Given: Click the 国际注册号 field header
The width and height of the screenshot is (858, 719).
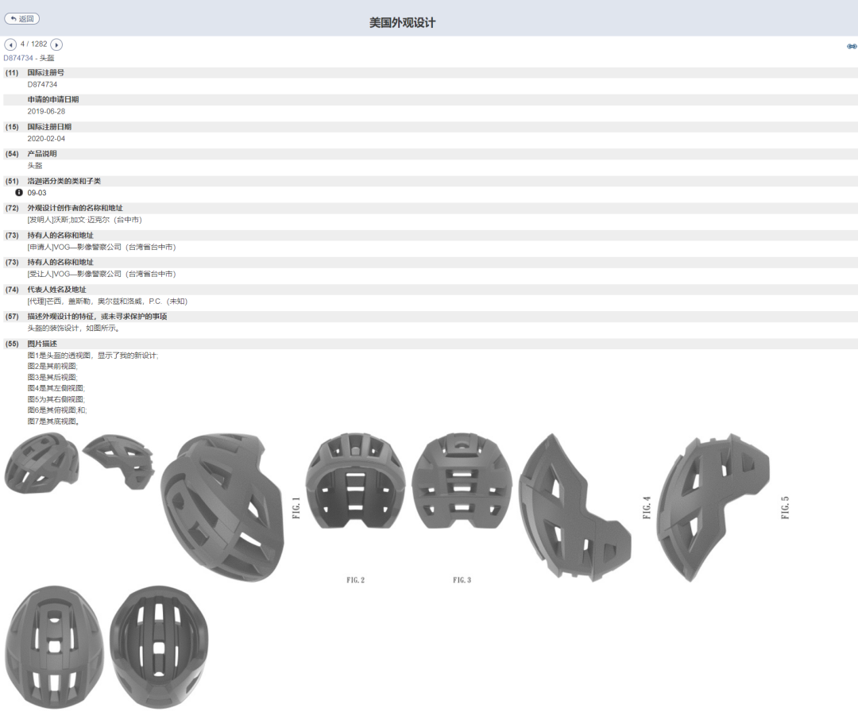Looking at the screenshot, I should 46,72.
